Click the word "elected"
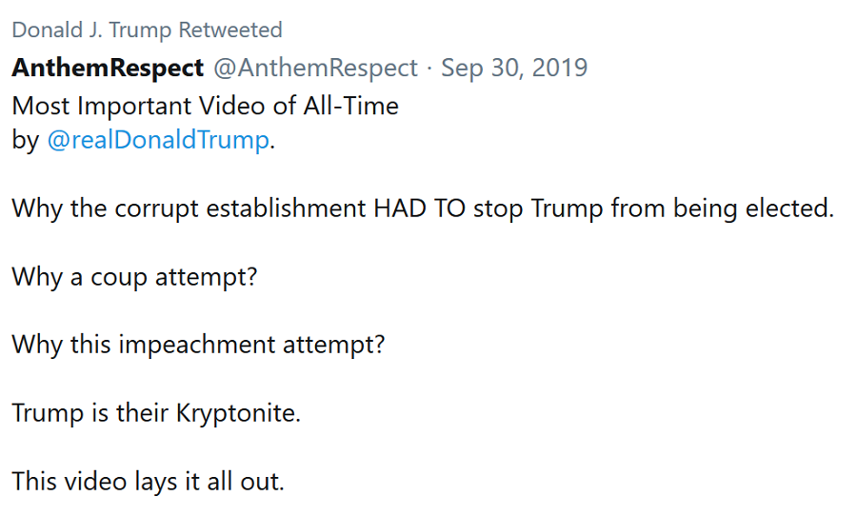The width and height of the screenshot is (857, 516). pos(787,208)
